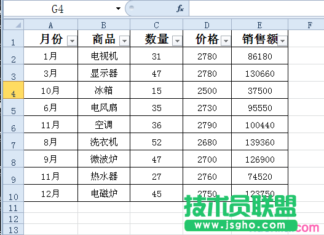Select row 10 header
Screen dimensions: 324x235
tap(14, 193)
